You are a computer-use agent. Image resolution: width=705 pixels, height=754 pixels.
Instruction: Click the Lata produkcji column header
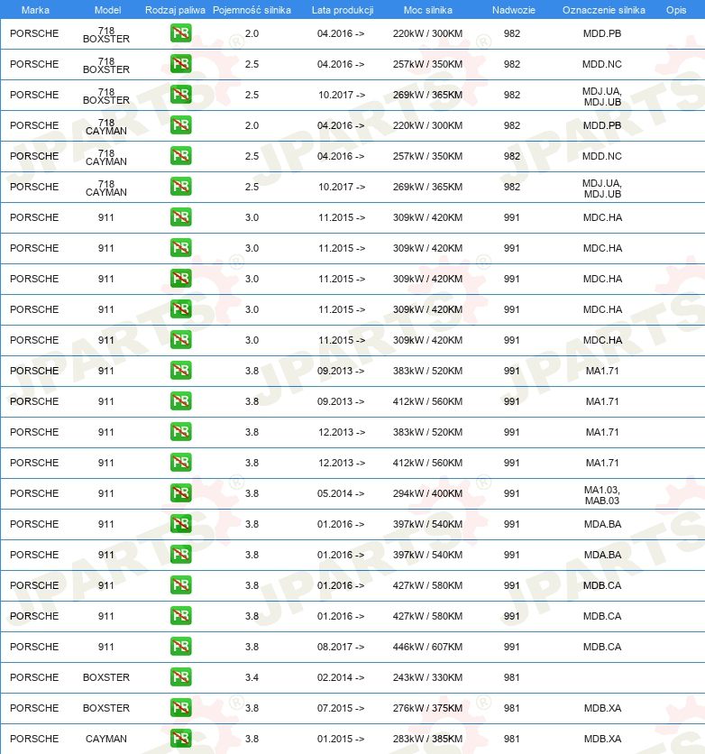tap(343, 10)
